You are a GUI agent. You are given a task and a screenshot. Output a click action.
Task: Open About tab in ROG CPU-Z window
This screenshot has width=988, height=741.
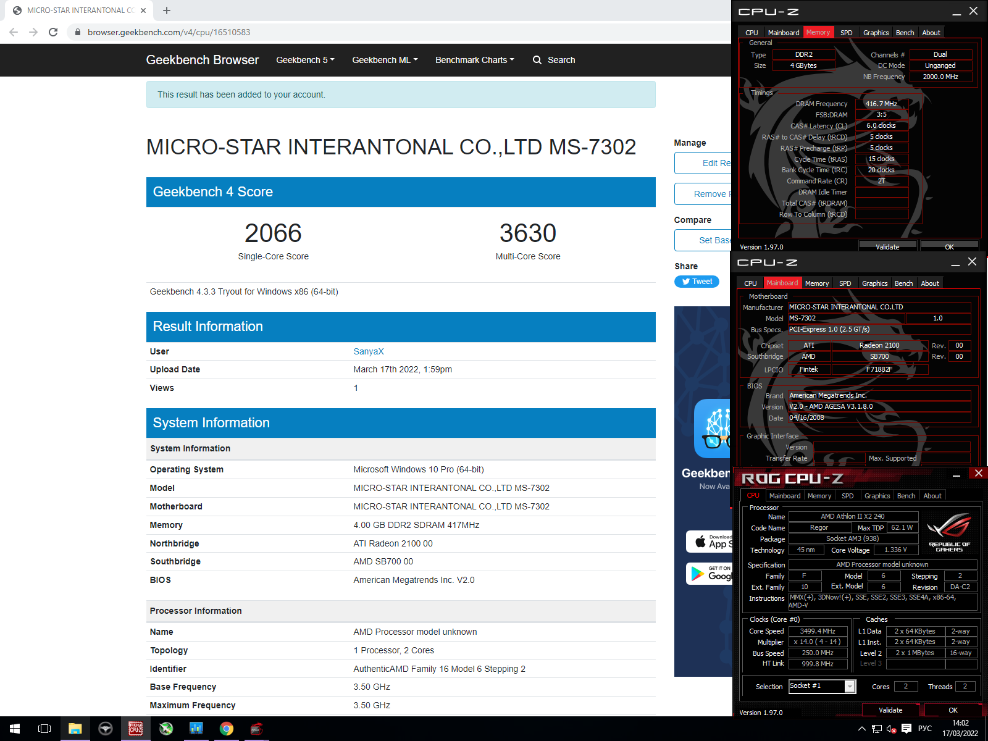(932, 496)
